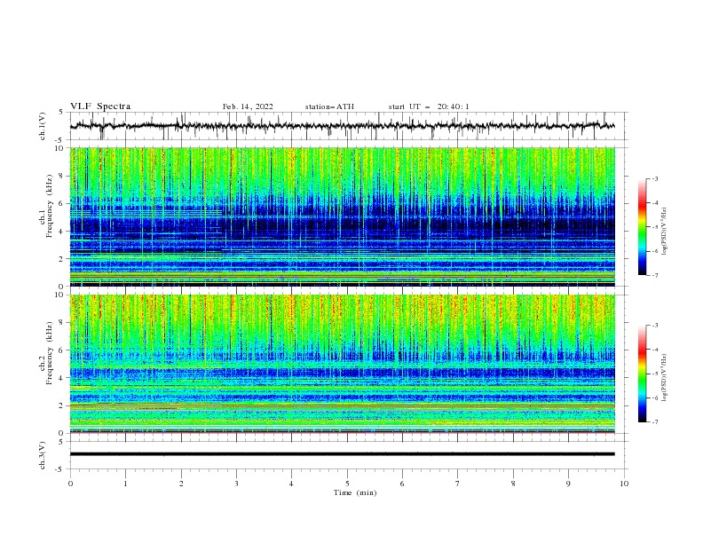Click the ch.1 "log(PSD)(V²/Hz)" colorbar label
The image size is (703, 543).
point(665,232)
